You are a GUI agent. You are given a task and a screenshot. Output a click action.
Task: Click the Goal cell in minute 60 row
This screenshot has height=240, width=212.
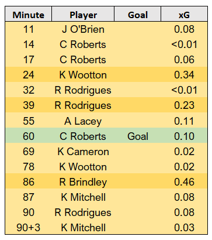[138, 136]
